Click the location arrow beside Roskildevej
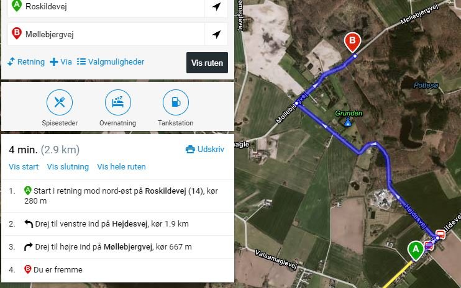The width and height of the screenshot is (461, 288). pos(216,6)
